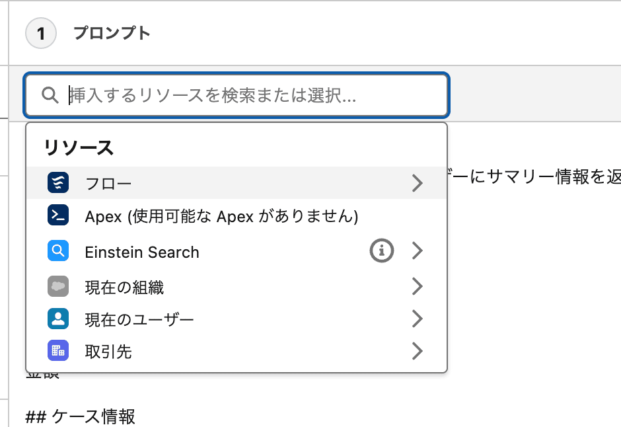Open the info tooltip beside Einstein Search

coord(381,251)
